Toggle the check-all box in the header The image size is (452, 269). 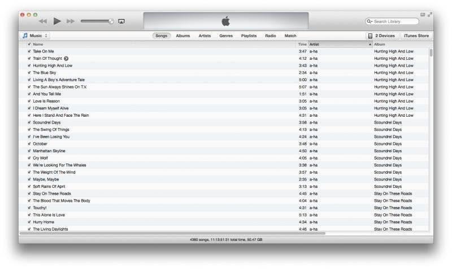coord(29,44)
